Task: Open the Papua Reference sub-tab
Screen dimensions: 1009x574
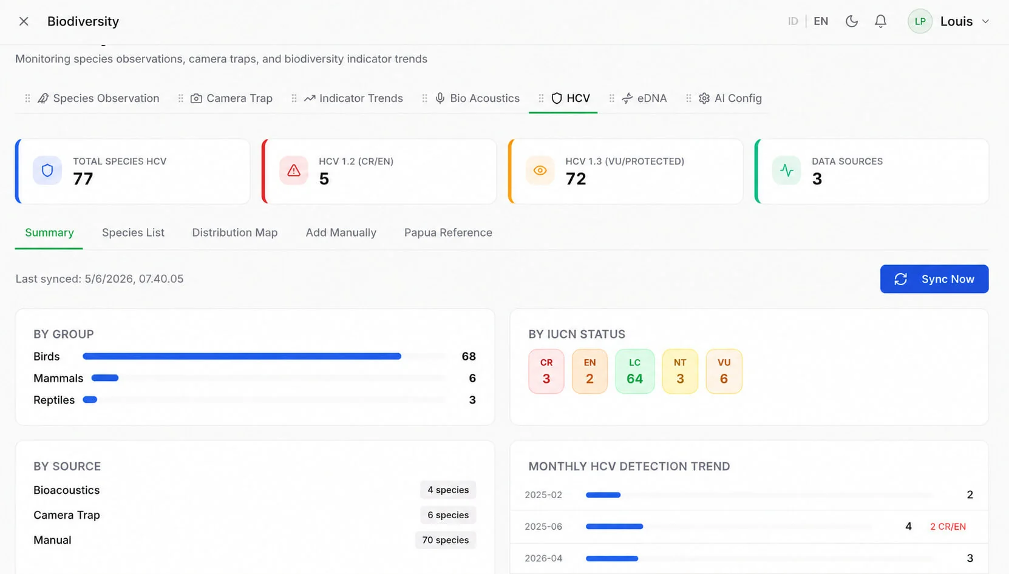Action: tap(448, 233)
